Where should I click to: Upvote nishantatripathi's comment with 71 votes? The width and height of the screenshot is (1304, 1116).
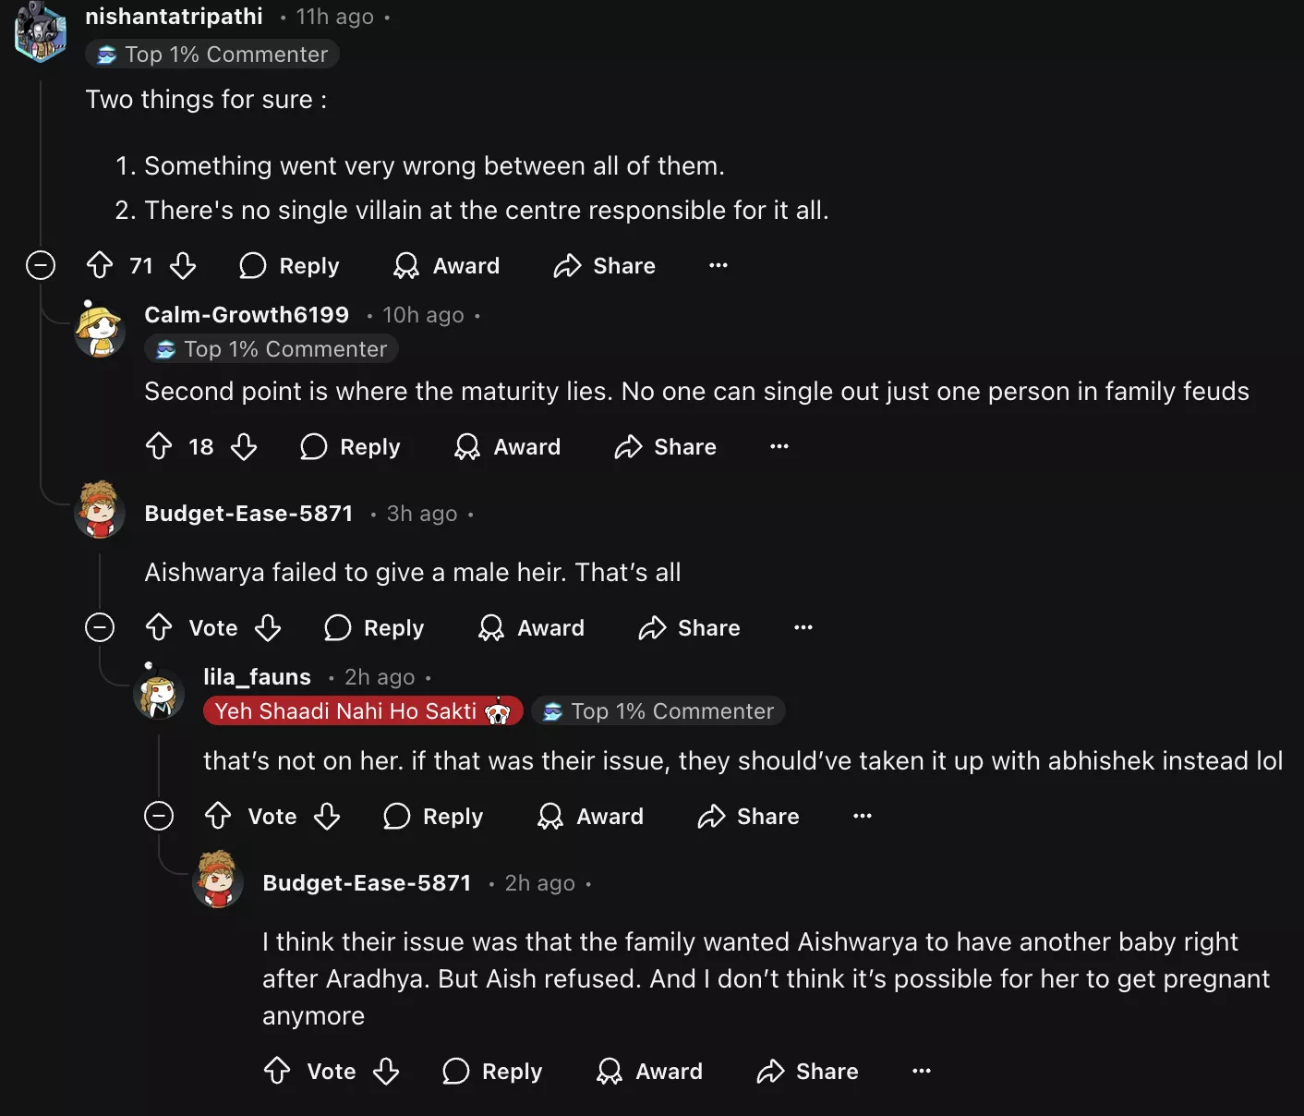pos(100,266)
